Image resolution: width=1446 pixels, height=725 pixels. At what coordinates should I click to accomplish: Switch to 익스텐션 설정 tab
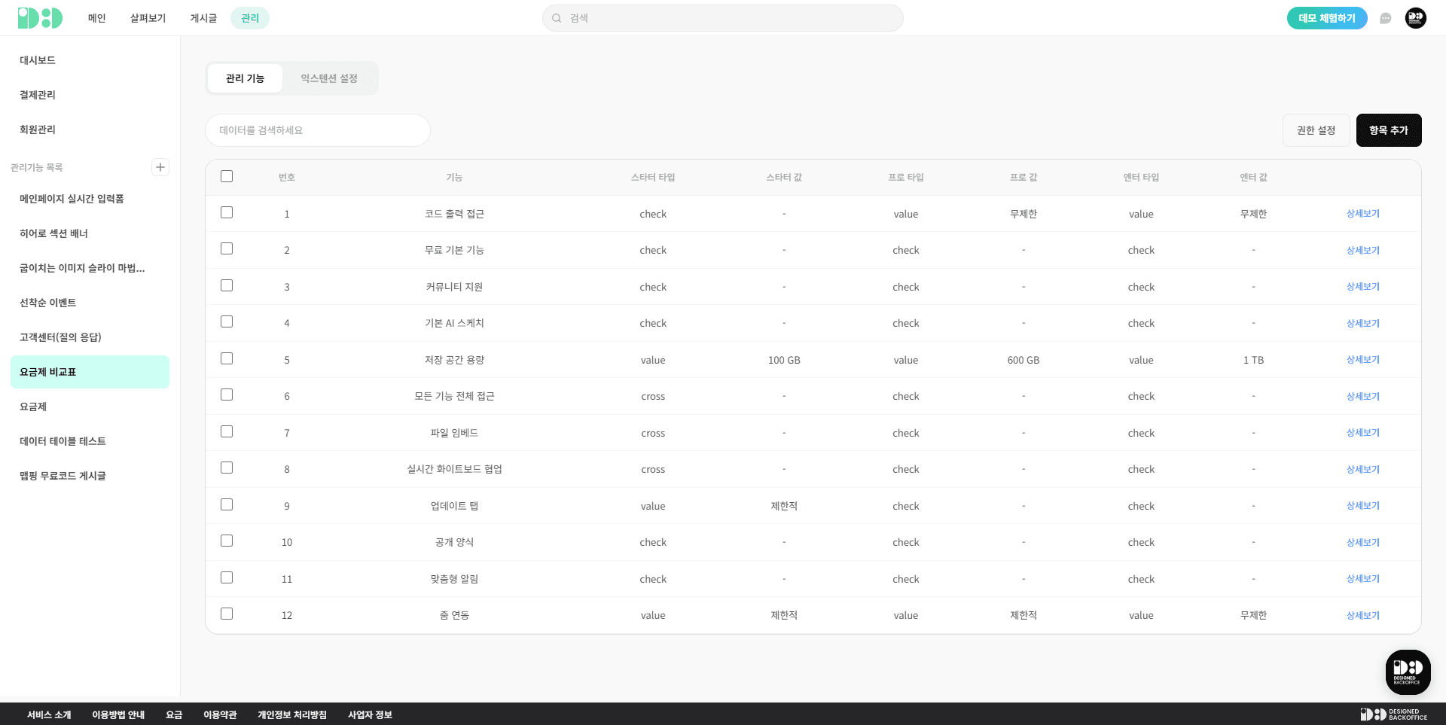pyautogui.click(x=329, y=78)
